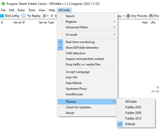Image resolution: width=159 pixels, height=132 pixels.
Task: Enable Drop traffic w/ media files
Action: pos(87,64)
